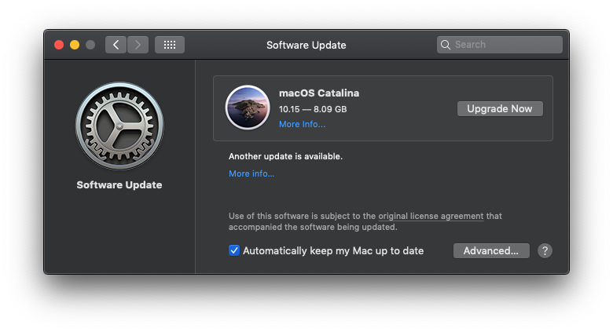Go forward with the right chevron button

138,45
